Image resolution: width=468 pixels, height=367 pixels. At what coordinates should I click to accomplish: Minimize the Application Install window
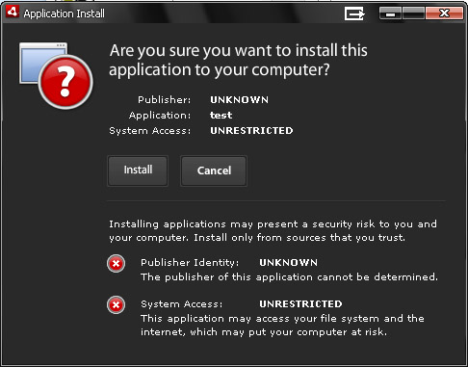[x=390, y=13]
